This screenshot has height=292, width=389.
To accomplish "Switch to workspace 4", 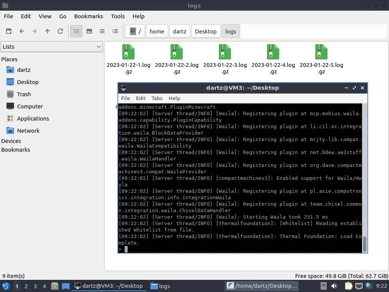I will click(x=44, y=286).
